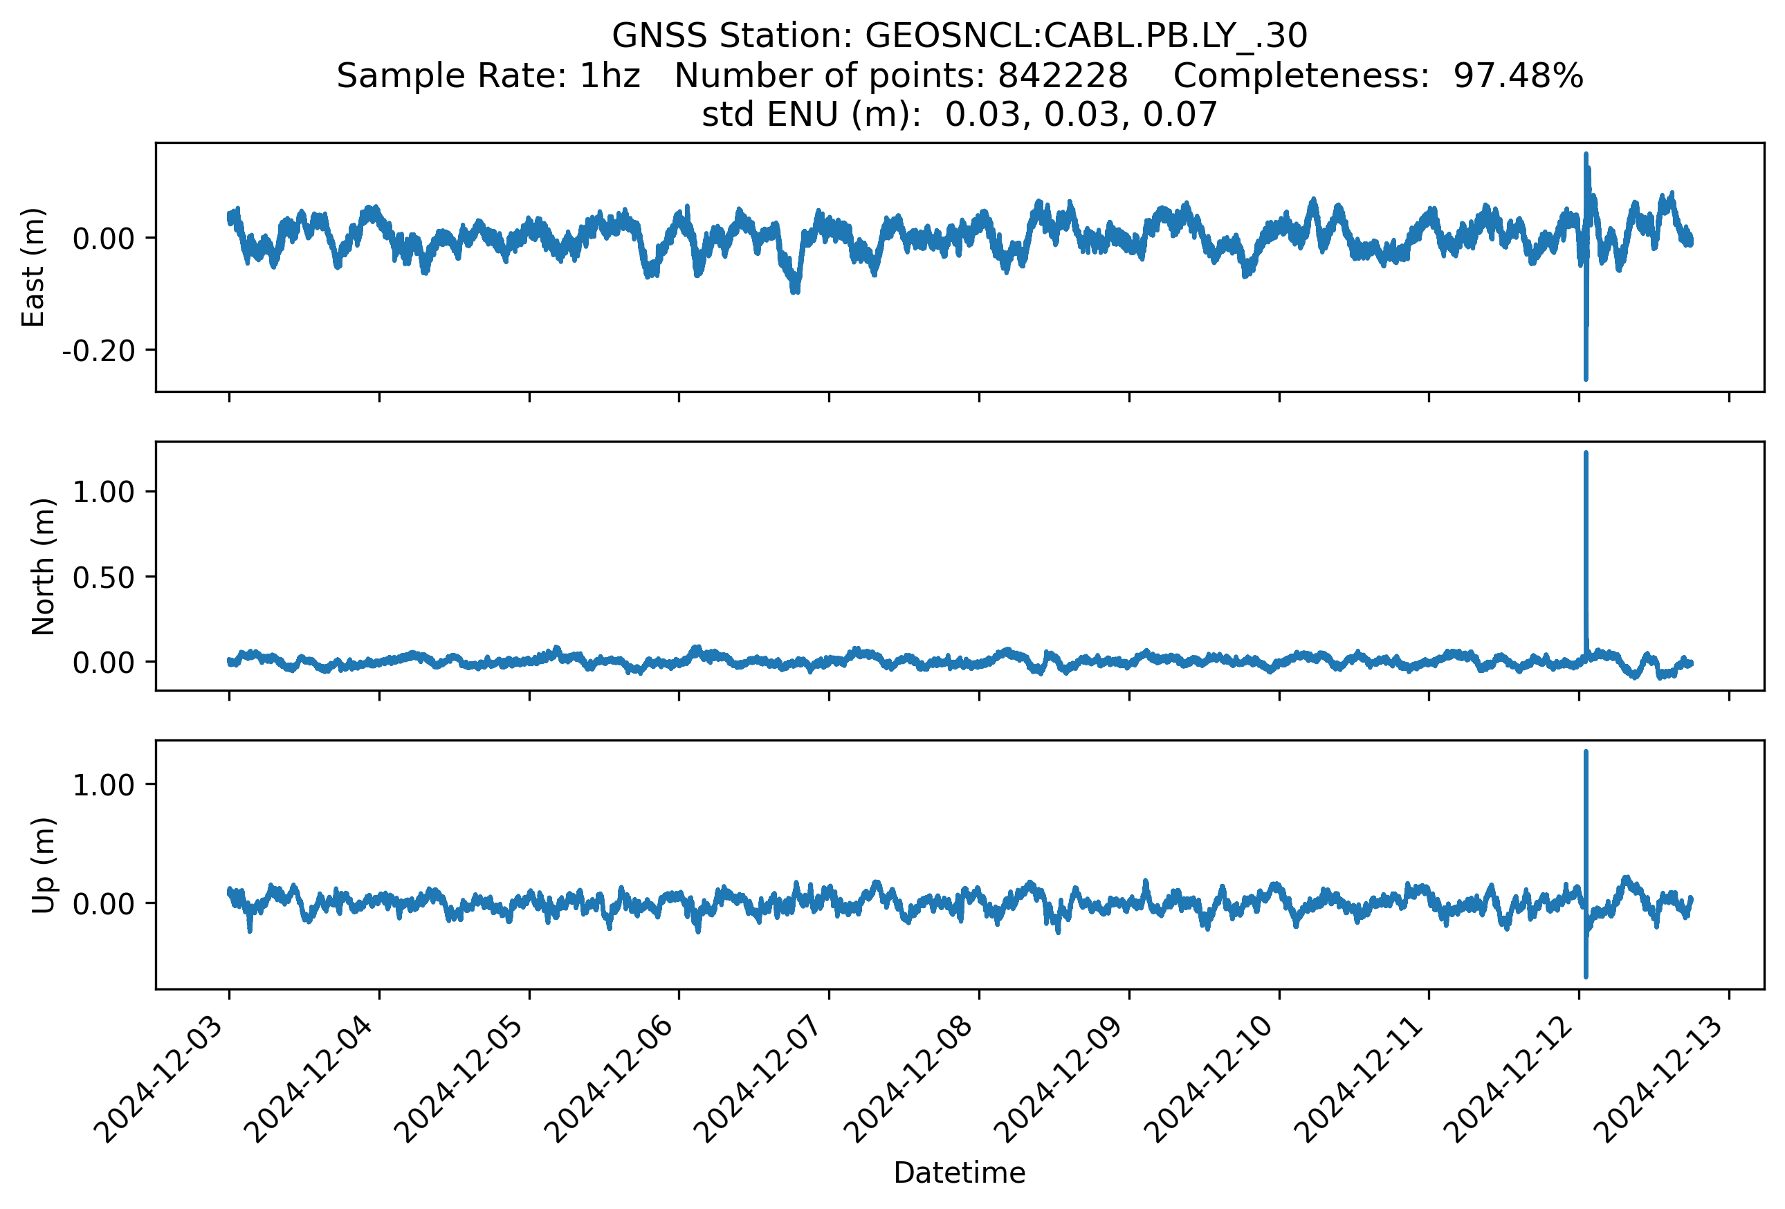Click the North (m) axis label
Image resolution: width=1785 pixels, height=1209 pixels.
pos(43,566)
